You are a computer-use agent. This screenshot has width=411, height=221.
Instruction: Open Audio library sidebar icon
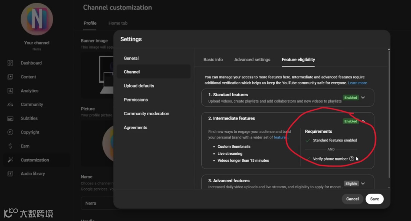(x=10, y=174)
